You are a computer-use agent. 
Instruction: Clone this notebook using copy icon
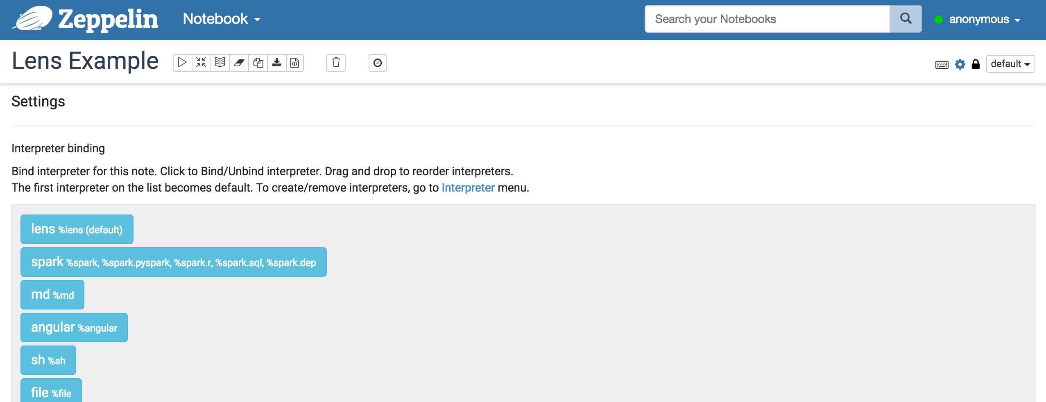pos(258,63)
